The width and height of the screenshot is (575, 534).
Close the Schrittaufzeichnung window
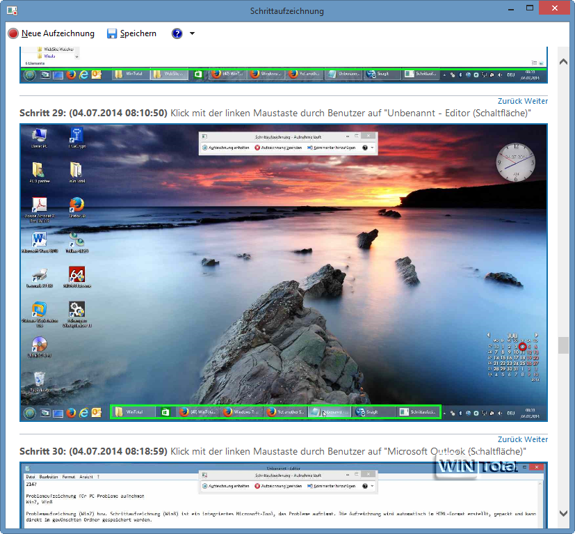tap(554, 8)
